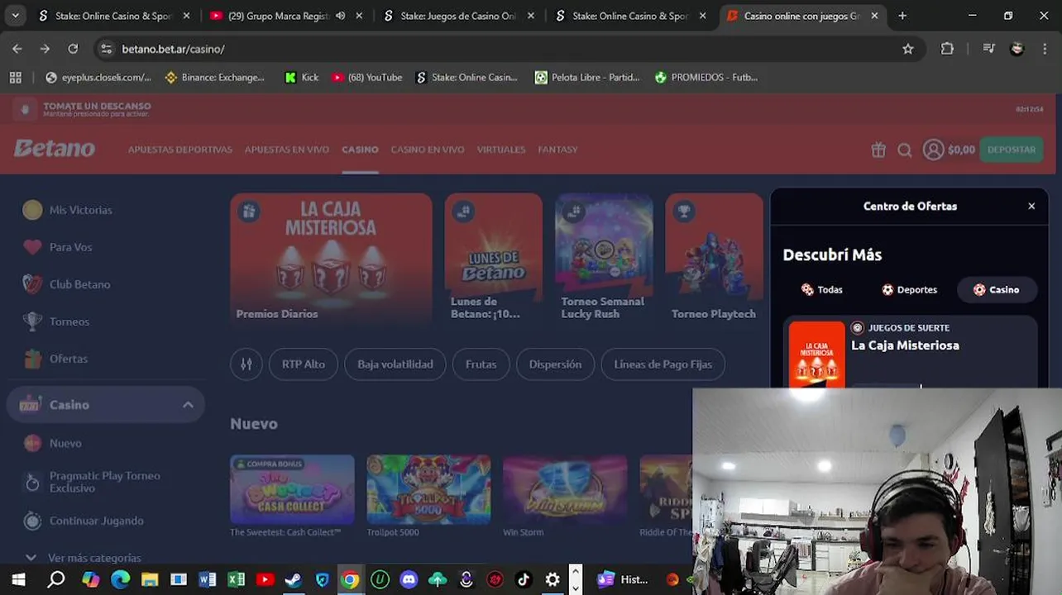This screenshot has width=1062, height=595.
Task: Open the Premios Diarios Caja Misteriosa banner
Action: click(331, 259)
